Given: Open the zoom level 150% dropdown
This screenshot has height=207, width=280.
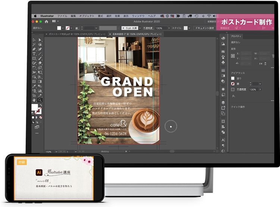Looking at the screenshot, I should click(x=56, y=152).
